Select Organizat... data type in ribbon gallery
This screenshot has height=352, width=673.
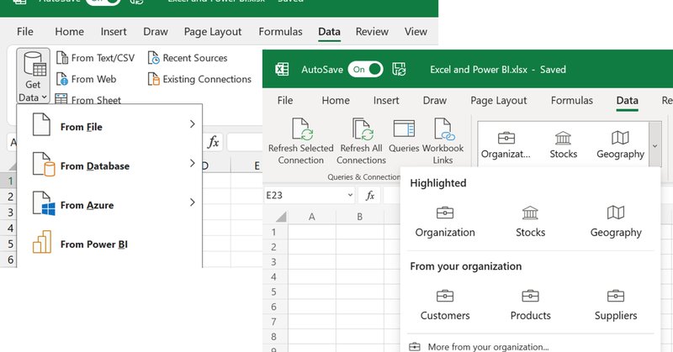(506, 144)
